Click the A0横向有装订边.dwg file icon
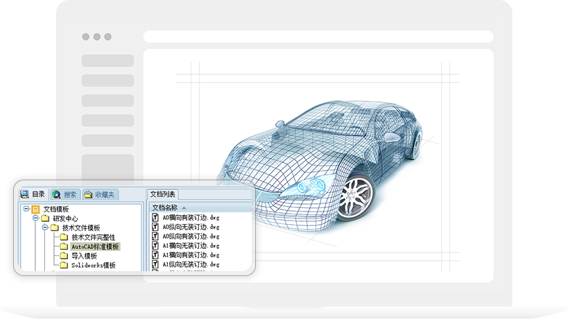This screenshot has width=568, height=319. click(156, 217)
